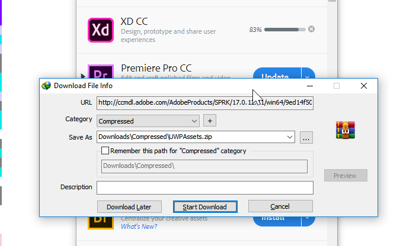Viewport: 416px width, 246px height.
Task: Open the What's New? link
Action: (x=139, y=226)
